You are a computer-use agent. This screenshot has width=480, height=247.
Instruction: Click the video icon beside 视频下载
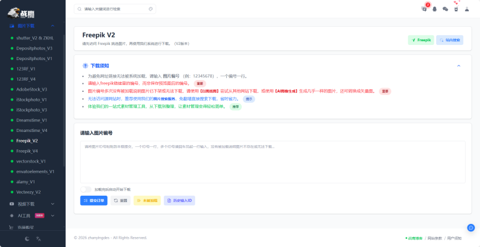(x=12, y=204)
